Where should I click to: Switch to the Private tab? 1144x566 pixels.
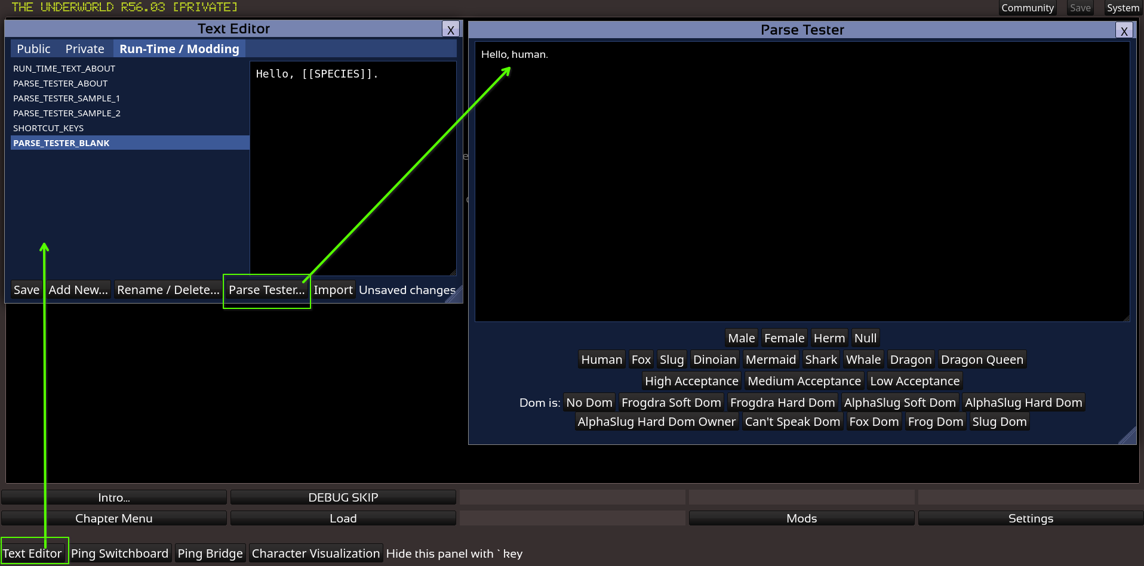pos(85,49)
